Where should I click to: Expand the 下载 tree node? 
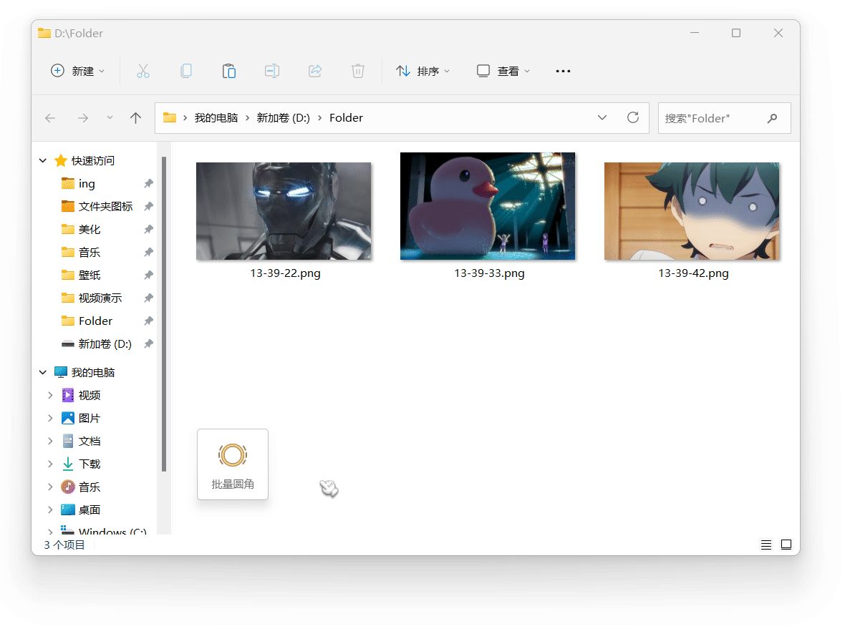[x=50, y=464]
